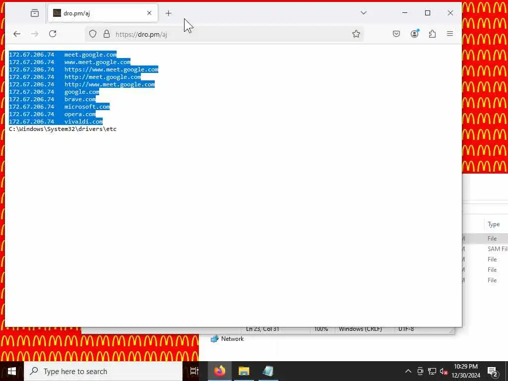Open a new tab with plus button
This screenshot has height=381, width=508.
pyautogui.click(x=169, y=13)
